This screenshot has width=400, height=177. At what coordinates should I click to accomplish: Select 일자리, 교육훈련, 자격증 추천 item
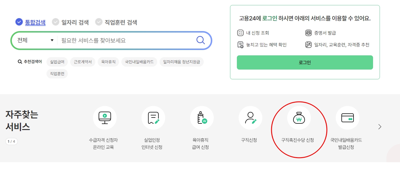pyautogui.click(x=308, y=45)
